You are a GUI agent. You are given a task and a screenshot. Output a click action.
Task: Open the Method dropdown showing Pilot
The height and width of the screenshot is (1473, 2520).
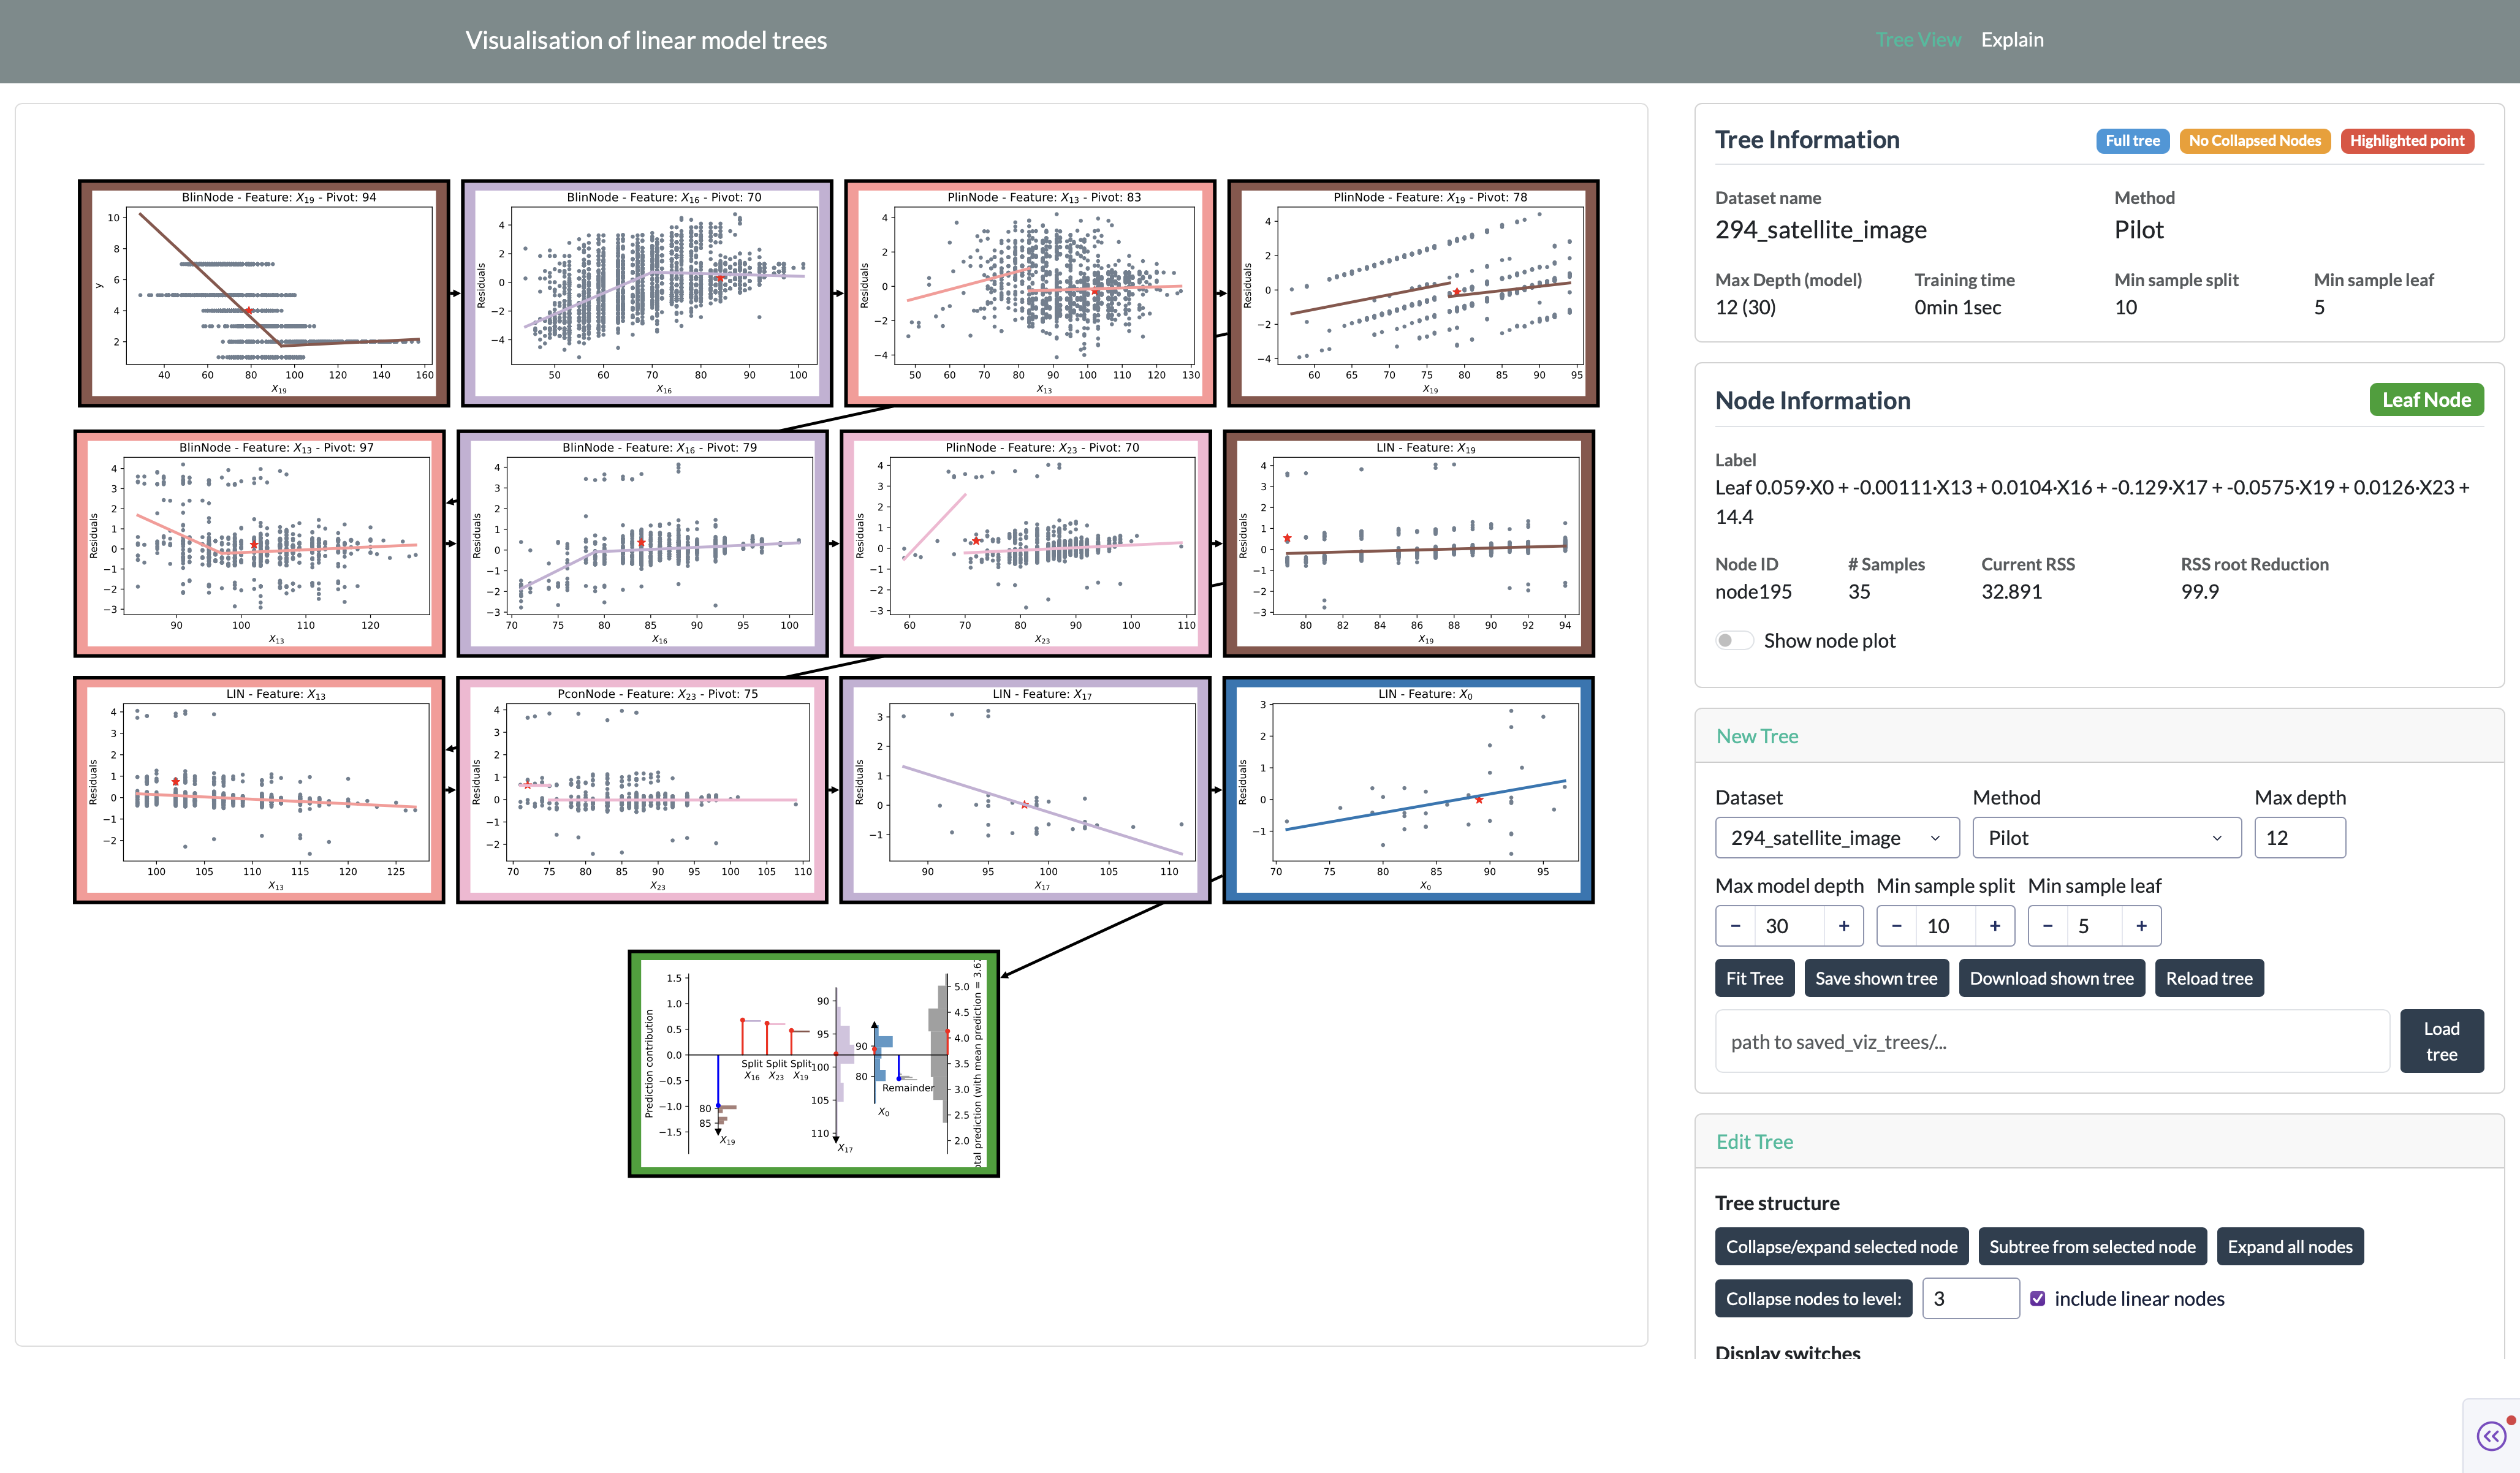pos(2107,838)
